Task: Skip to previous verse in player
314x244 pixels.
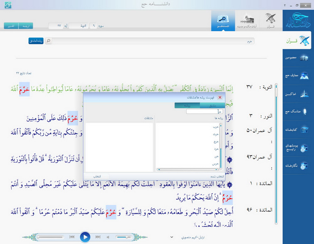Action: coord(72,237)
